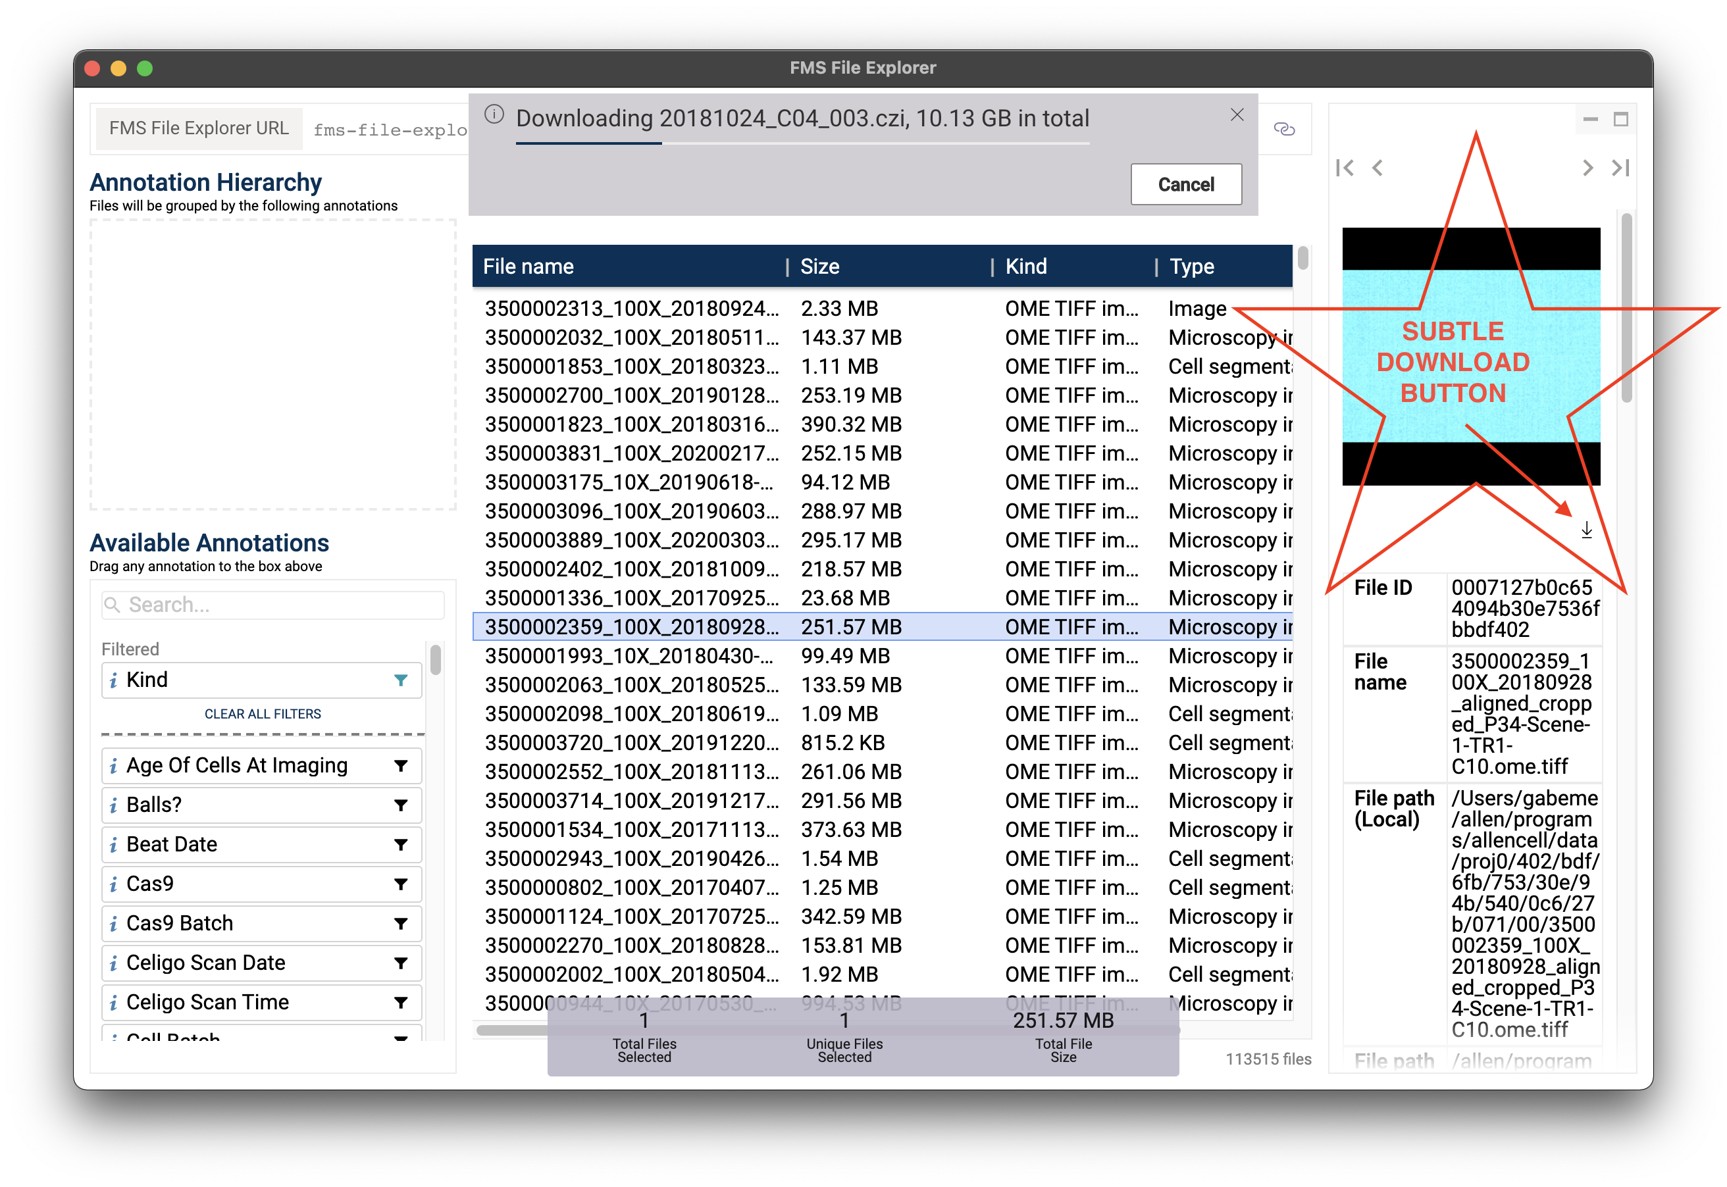This screenshot has width=1727, height=1187.
Task: Open filter for Age Of Cells At Imaging
Action: 400,765
